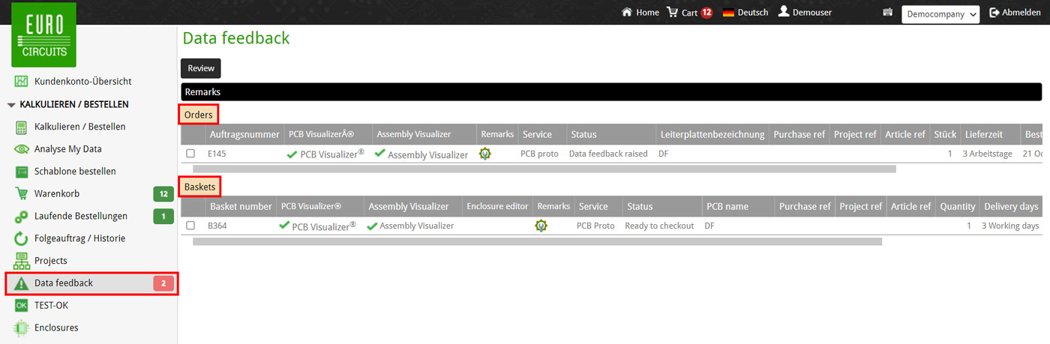1050x344 pixels.
Task: Click the TEST-OK sidebar icon
Action: [x=21, y=305]
